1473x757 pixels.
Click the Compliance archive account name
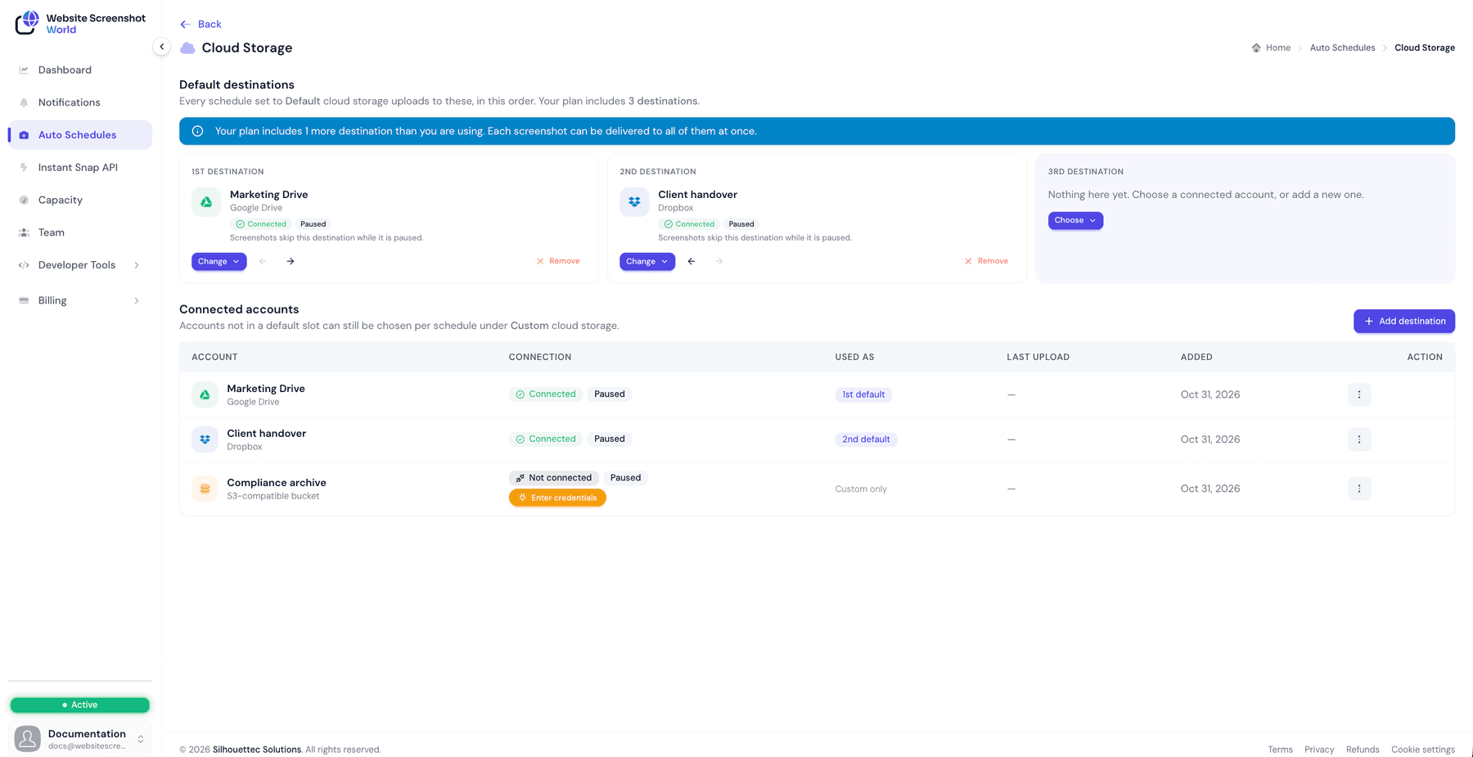(277, 483)
